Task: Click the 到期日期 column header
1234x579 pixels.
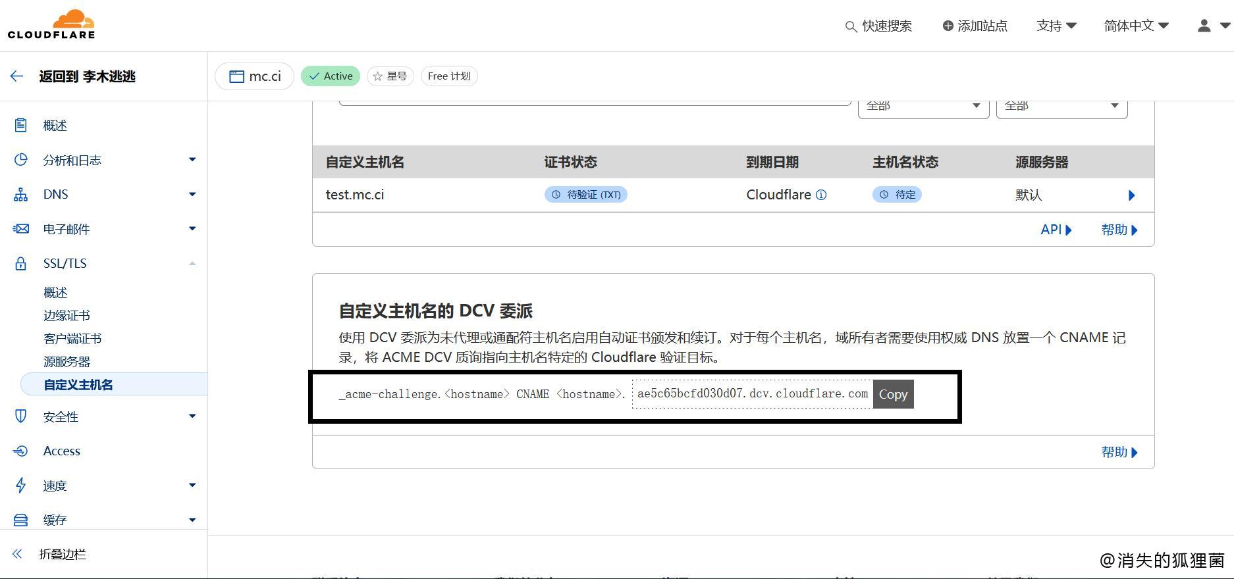Action: pos(772,162)
